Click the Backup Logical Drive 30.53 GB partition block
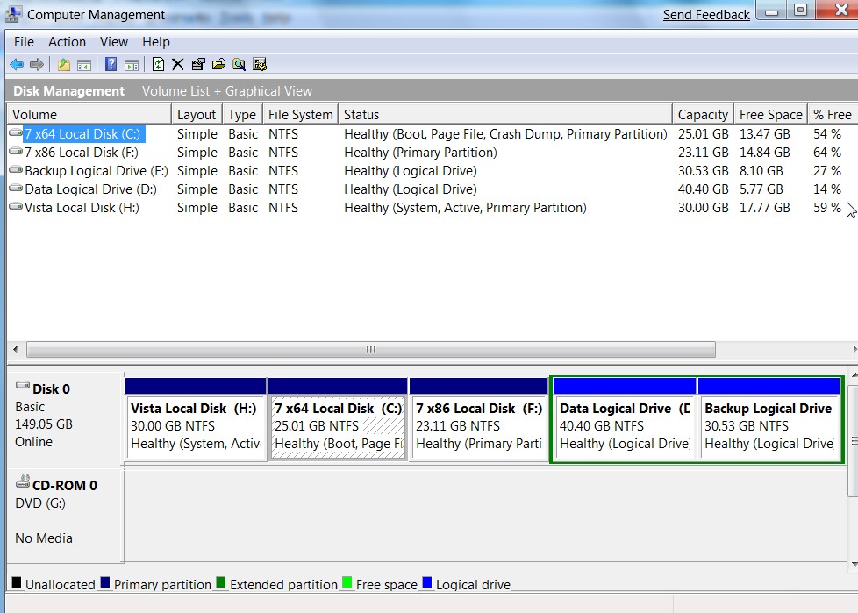 click(x=769, y=419)
